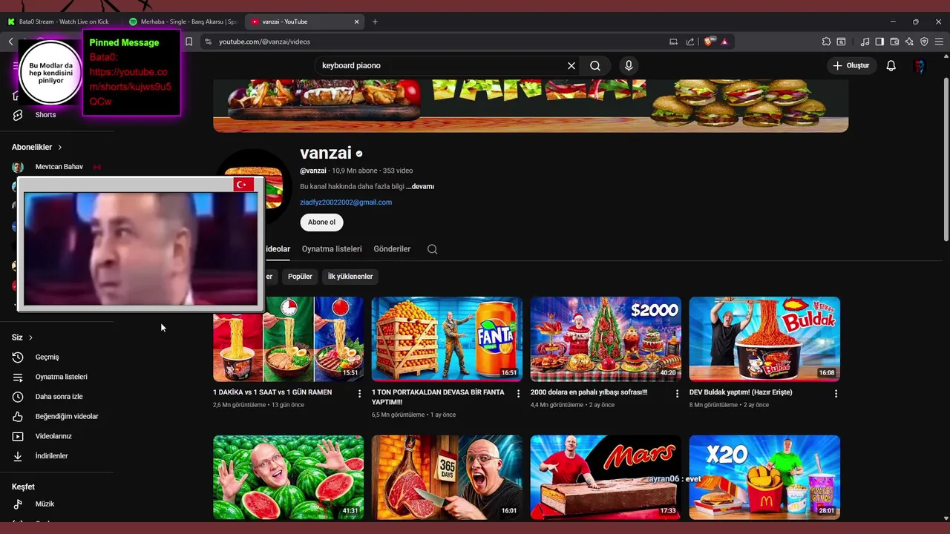The width and height of the screenshot is (950, 534).
Task: Open the watermelon video thumbnail
Action: 288,477
